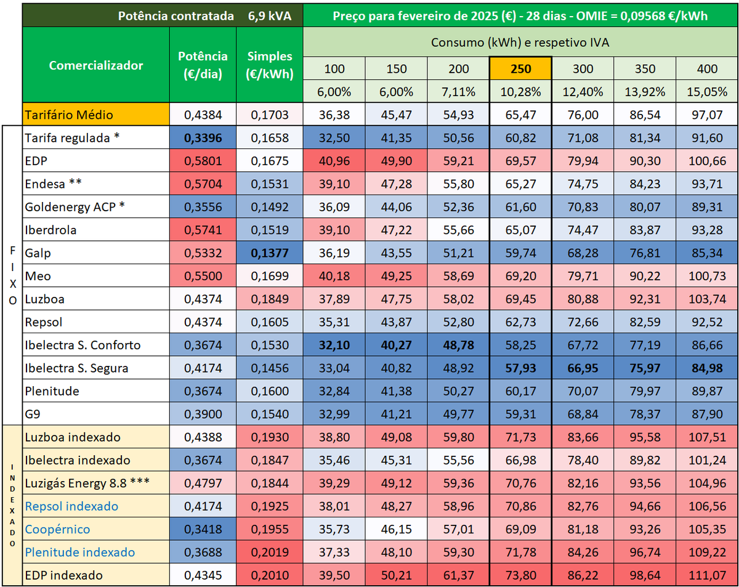Click the 57,93 lowest price at 250 kWh
Screen dimensions: 739x587
coord(521,368)
